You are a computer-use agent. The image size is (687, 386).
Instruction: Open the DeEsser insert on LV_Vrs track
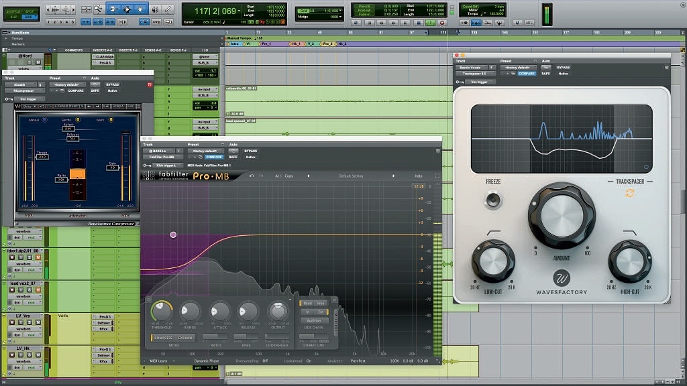104,322
